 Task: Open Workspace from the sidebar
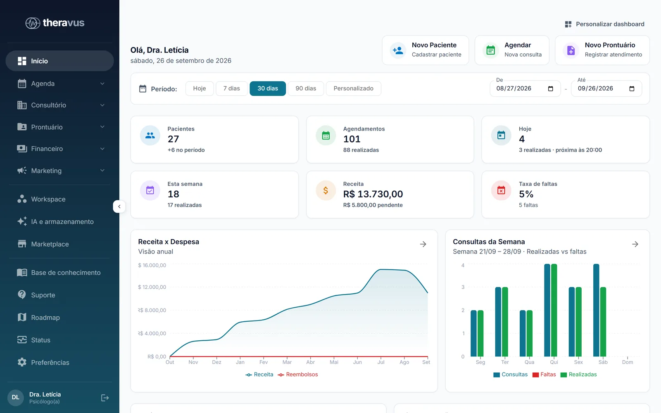pyautogui.click(x=60, y=199)
